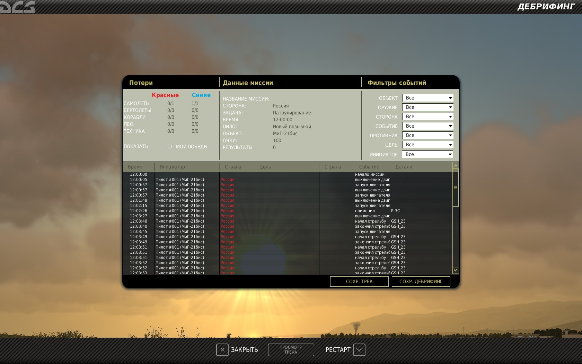Screen dimensions: 582x364
Task: Click the ПВО losses row label
Action: (x=128, y=124)
